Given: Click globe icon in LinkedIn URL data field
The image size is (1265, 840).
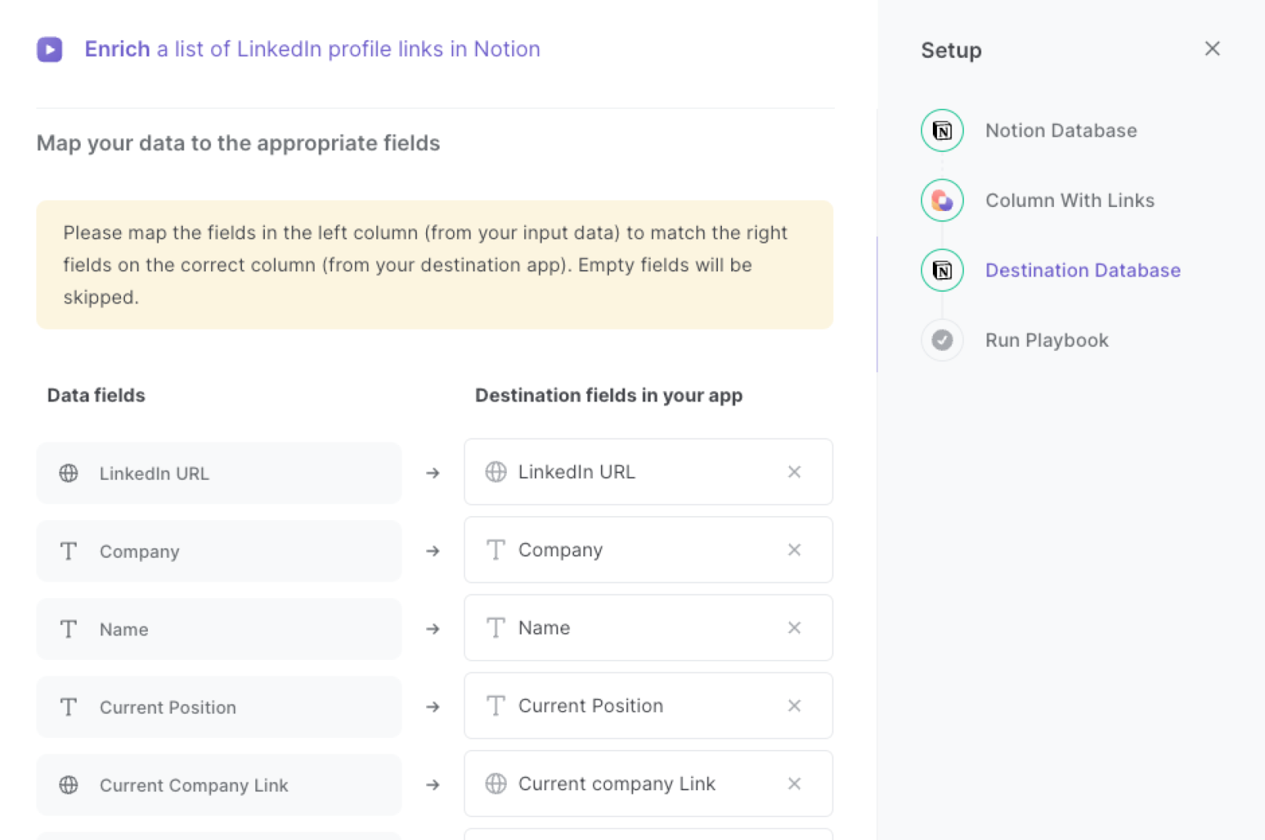Looking at the screenshot, I should [x=69, y=473].
